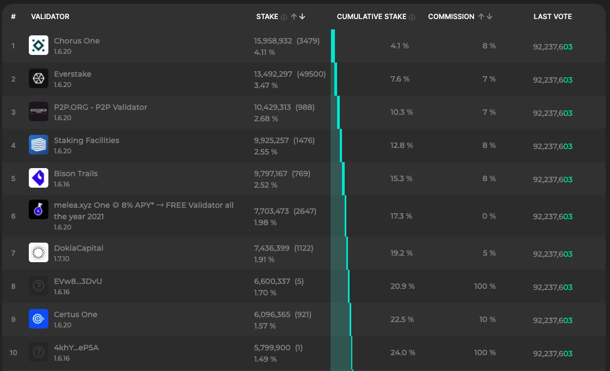
Task: Click the Certus One logo
Action: pyautogui.click(x=39, y=319)
